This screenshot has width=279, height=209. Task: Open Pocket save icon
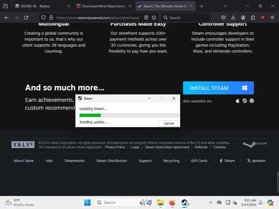point(223,17)
